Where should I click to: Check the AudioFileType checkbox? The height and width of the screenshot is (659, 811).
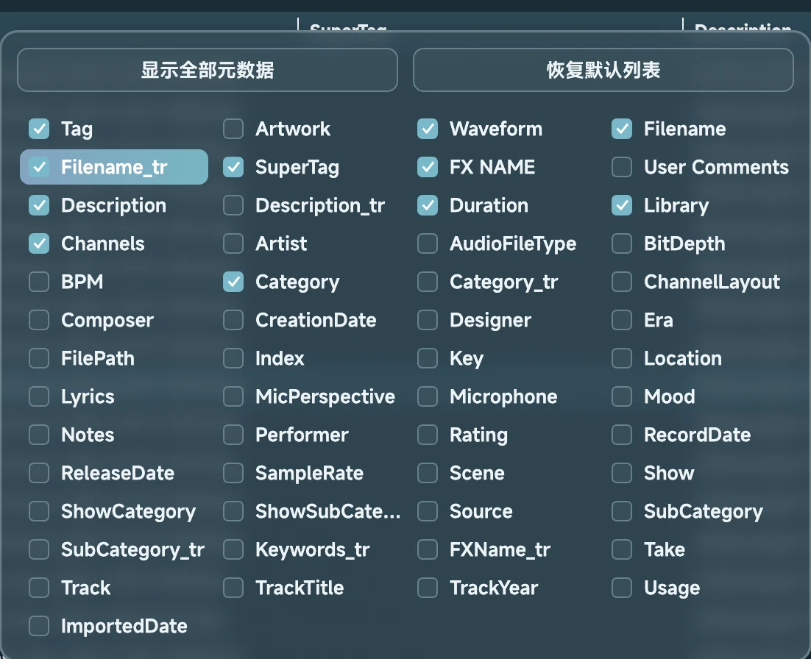tap(428, 243)
